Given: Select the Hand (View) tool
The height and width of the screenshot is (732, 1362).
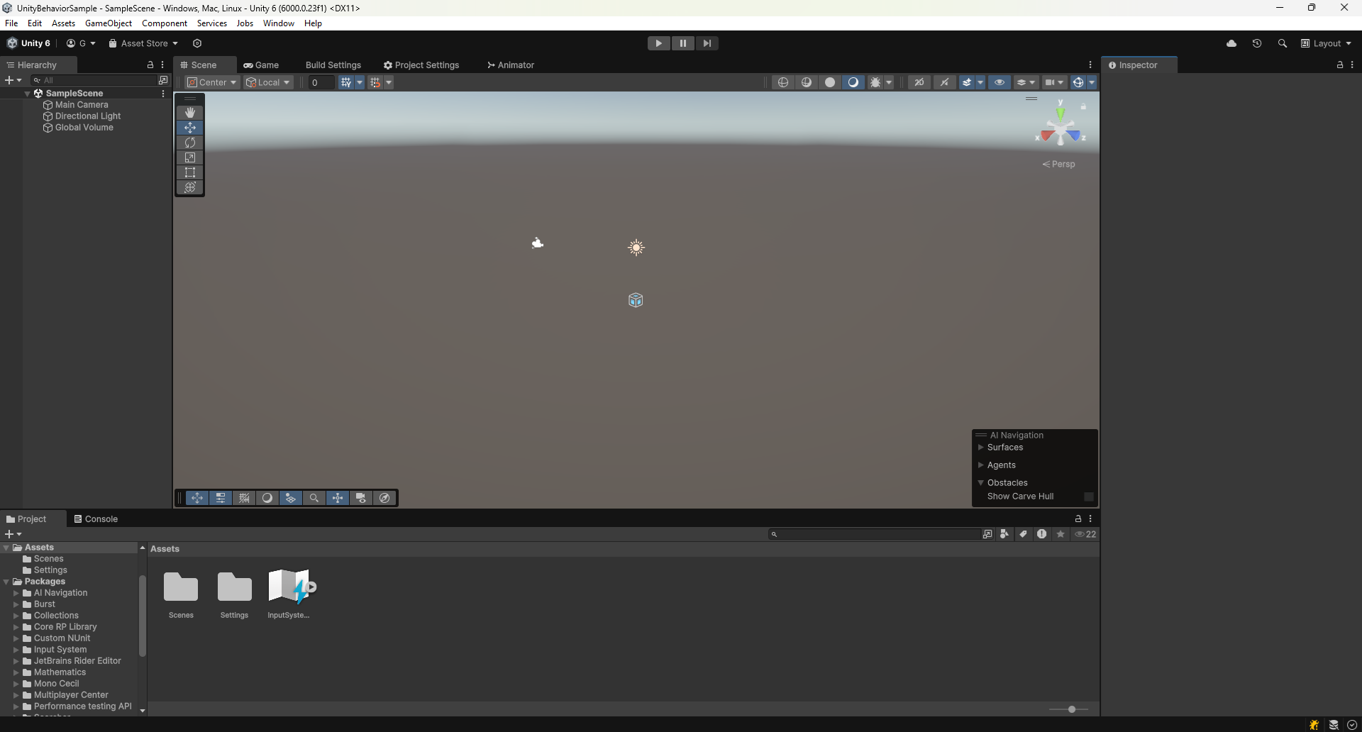Looking at the screenshot, I should tap(190, 113).
